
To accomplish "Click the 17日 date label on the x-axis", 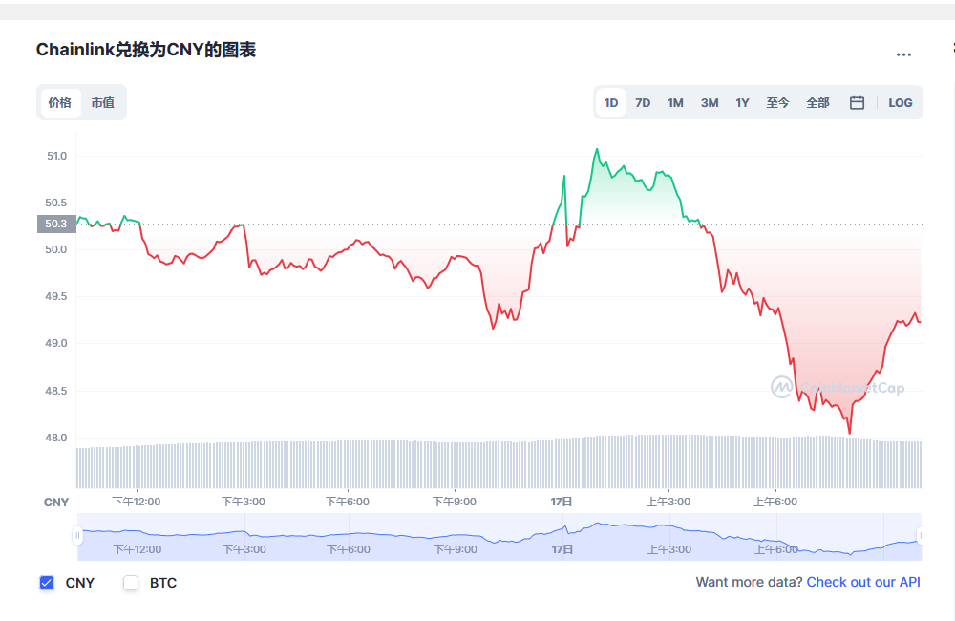I will click(x=562, y=502).
